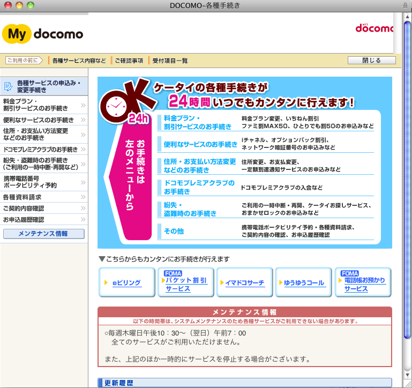The width and height of the screenshot is (412, 388).
Task: Click the yellow minimize window button
Action: [x=19, y=5]
